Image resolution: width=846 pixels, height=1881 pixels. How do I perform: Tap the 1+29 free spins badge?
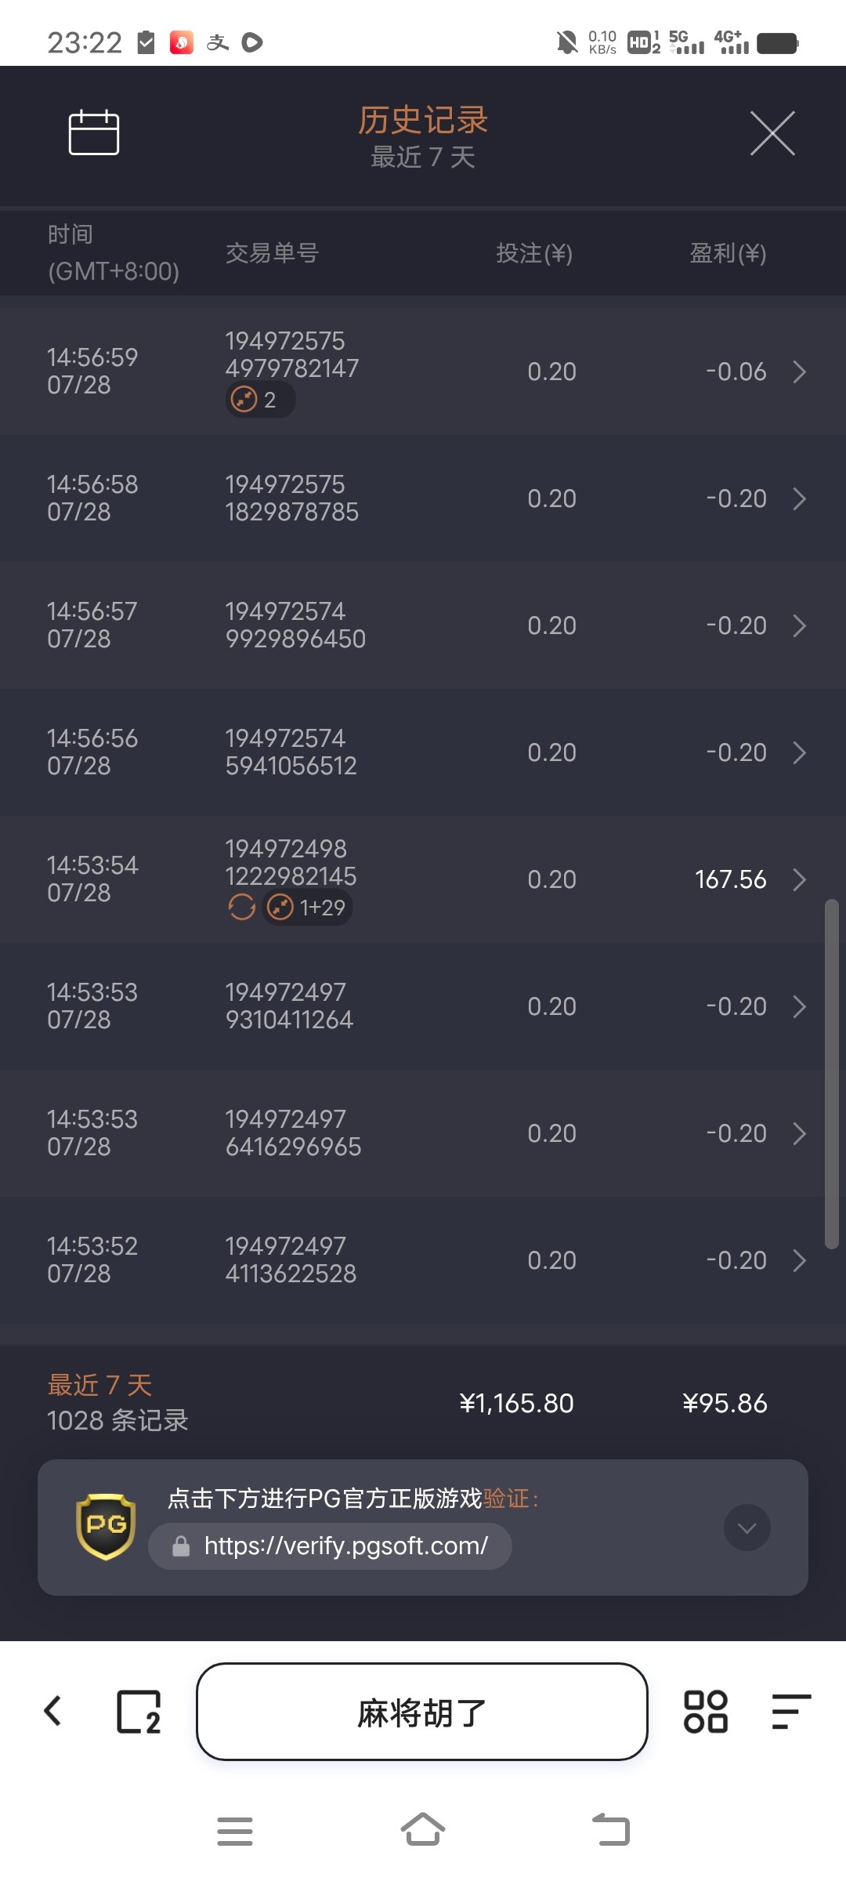point(307,908)
